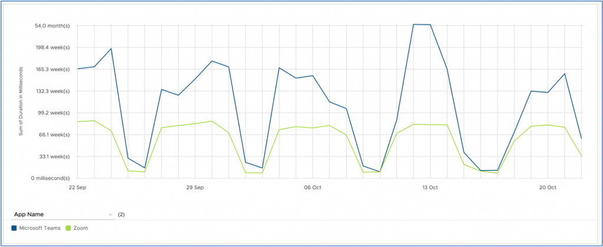Click the 06 Oct axis label

pyautogui.click(x=312, y=188)
